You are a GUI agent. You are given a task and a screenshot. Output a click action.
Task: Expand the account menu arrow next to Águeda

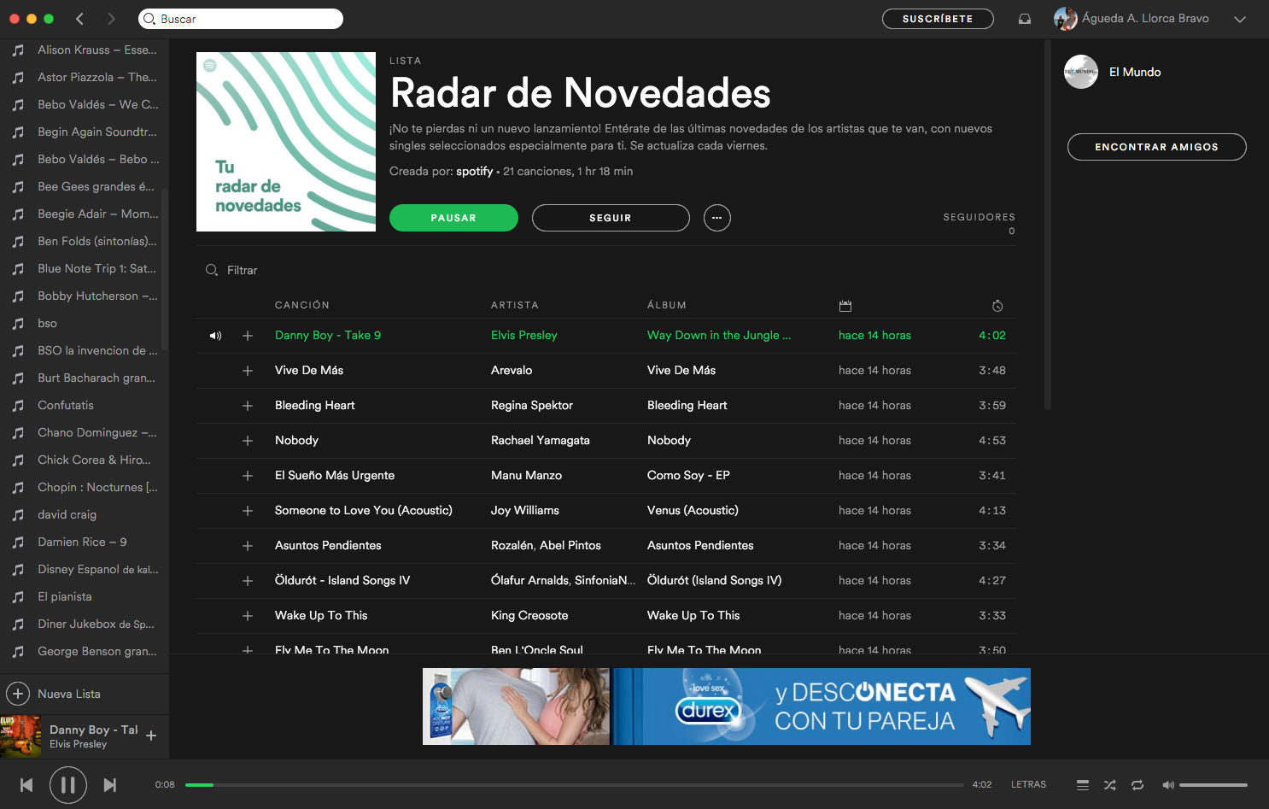tap(1240, 18)
